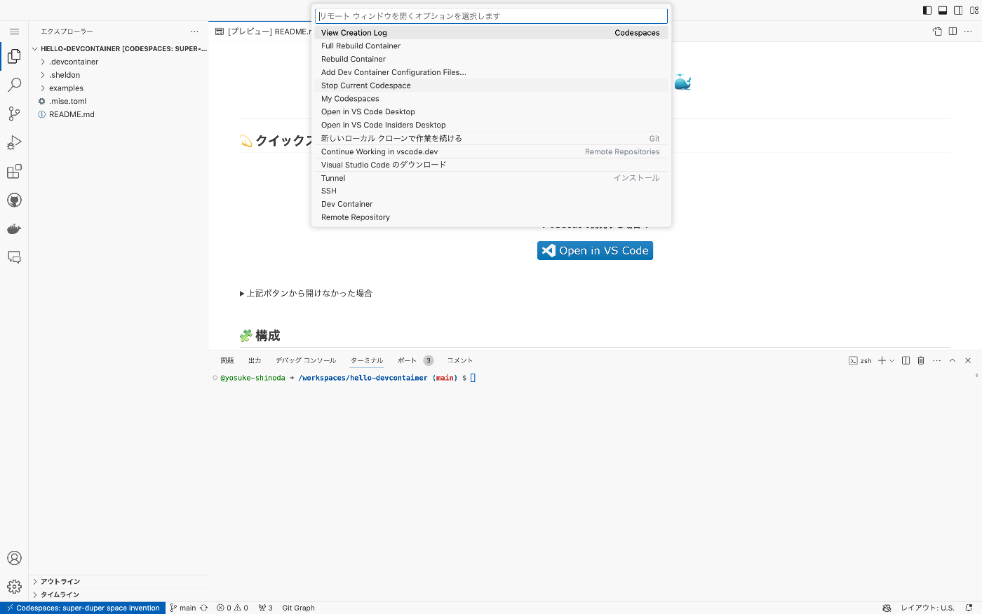This screenshot has width=982, height=614.
Task: Open the editor's More Actions ellipsis
Action: click(968, 32)
